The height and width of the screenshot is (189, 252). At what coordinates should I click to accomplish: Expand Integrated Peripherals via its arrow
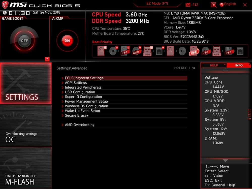click(62, 87)
